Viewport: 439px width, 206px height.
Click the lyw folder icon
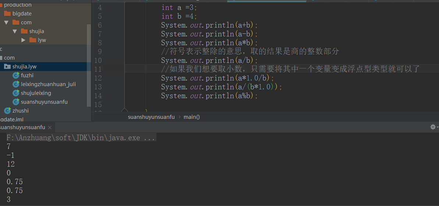(x=33, y=40)
